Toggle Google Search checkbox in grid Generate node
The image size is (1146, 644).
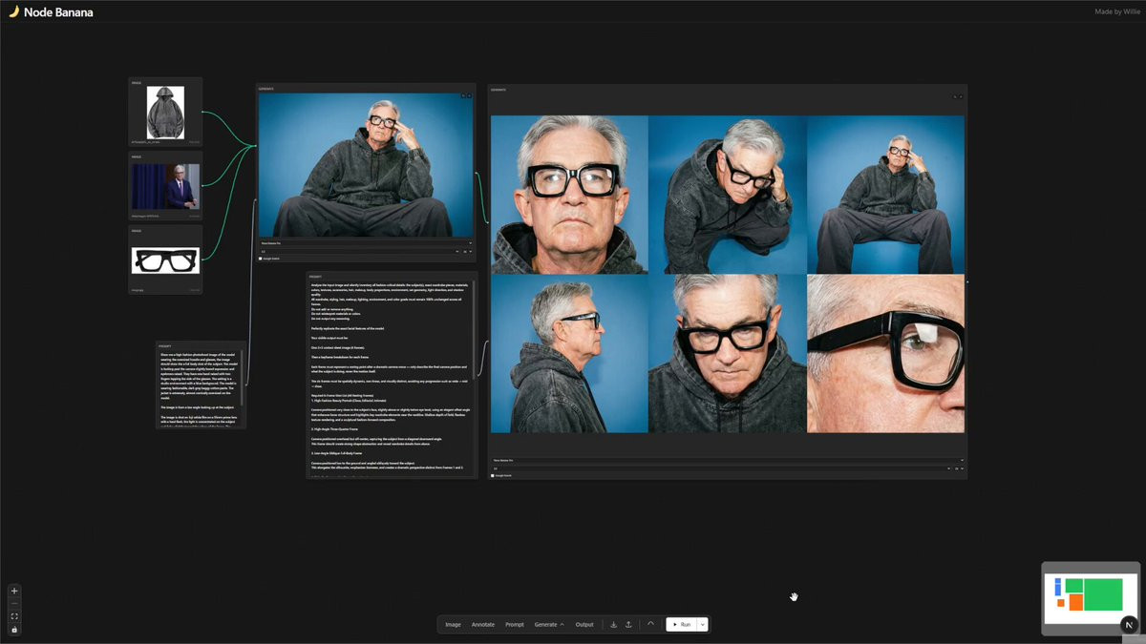(x=493, y=475)
